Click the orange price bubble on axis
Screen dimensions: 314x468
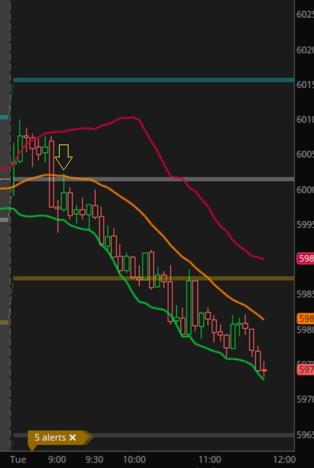[305, 319]
